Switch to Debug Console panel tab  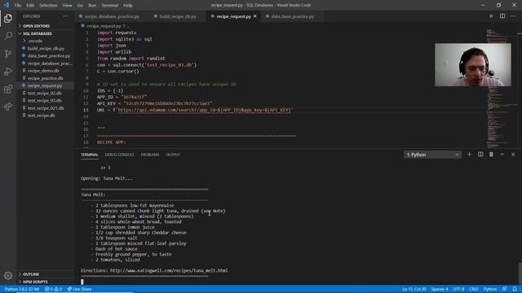(119, 155)
